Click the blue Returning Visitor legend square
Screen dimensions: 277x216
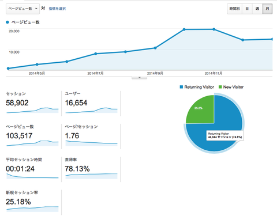pyautogui.click(x=181, y=87)
